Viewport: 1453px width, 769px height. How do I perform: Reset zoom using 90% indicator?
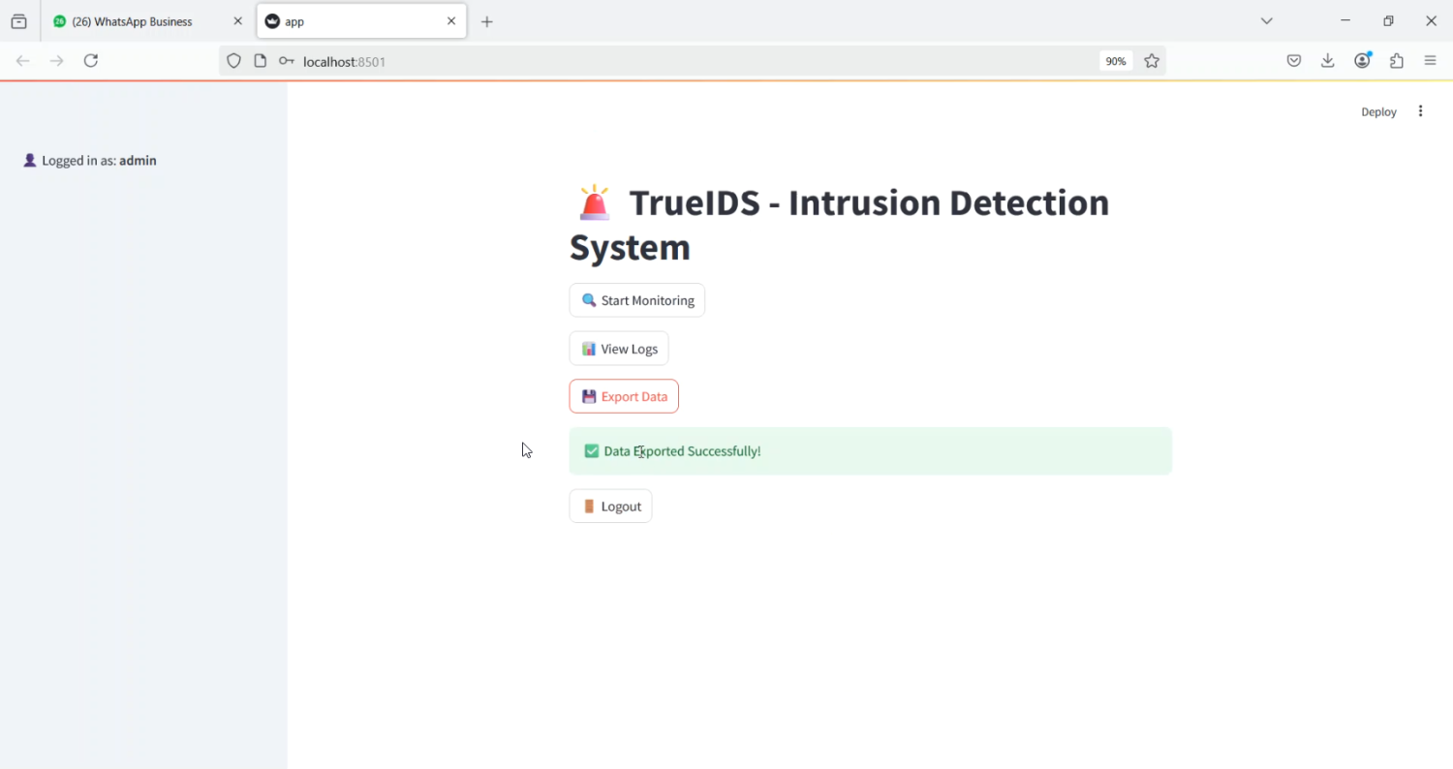1116,61
